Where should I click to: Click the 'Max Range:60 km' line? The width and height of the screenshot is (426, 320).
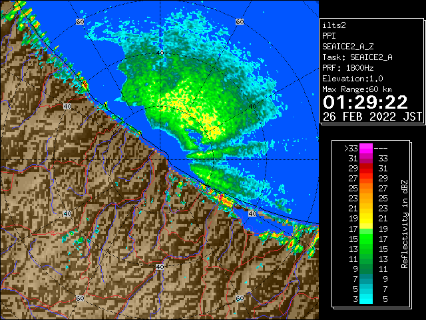pos(357,89)
